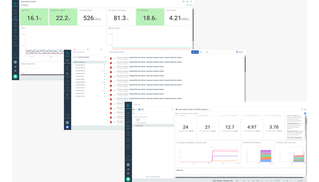Screen dimensions: 319x182
Task: Expand the last host in the Policy Events tree
Action: [x=75, y=96]
